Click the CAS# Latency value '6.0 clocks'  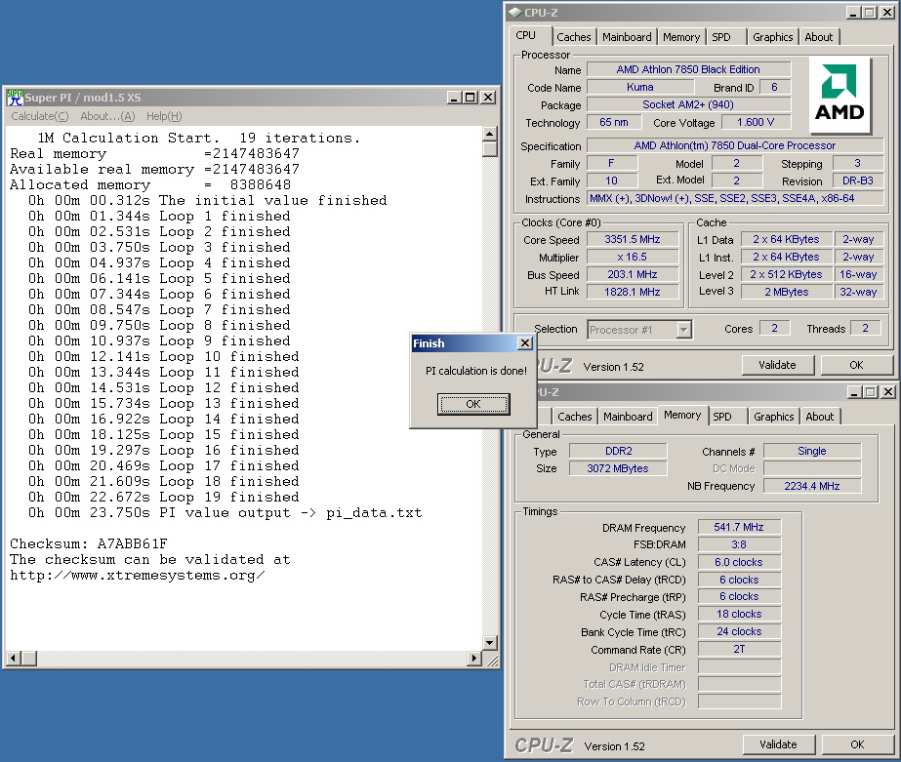[x=739, y=562]
